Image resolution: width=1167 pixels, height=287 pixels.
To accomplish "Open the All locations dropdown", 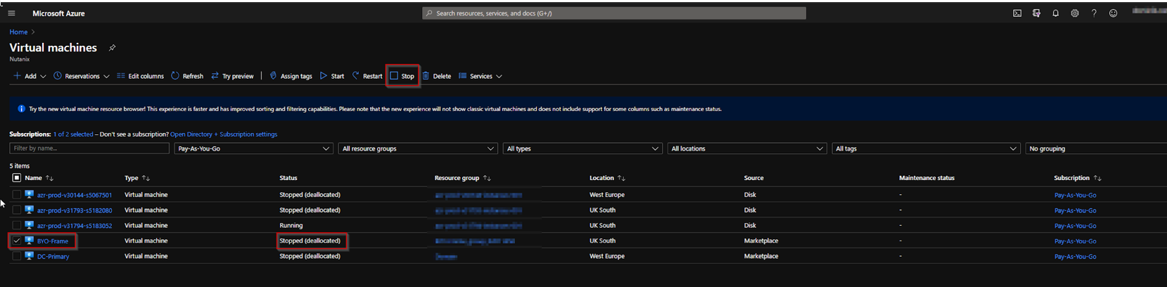I will (747, 148).
